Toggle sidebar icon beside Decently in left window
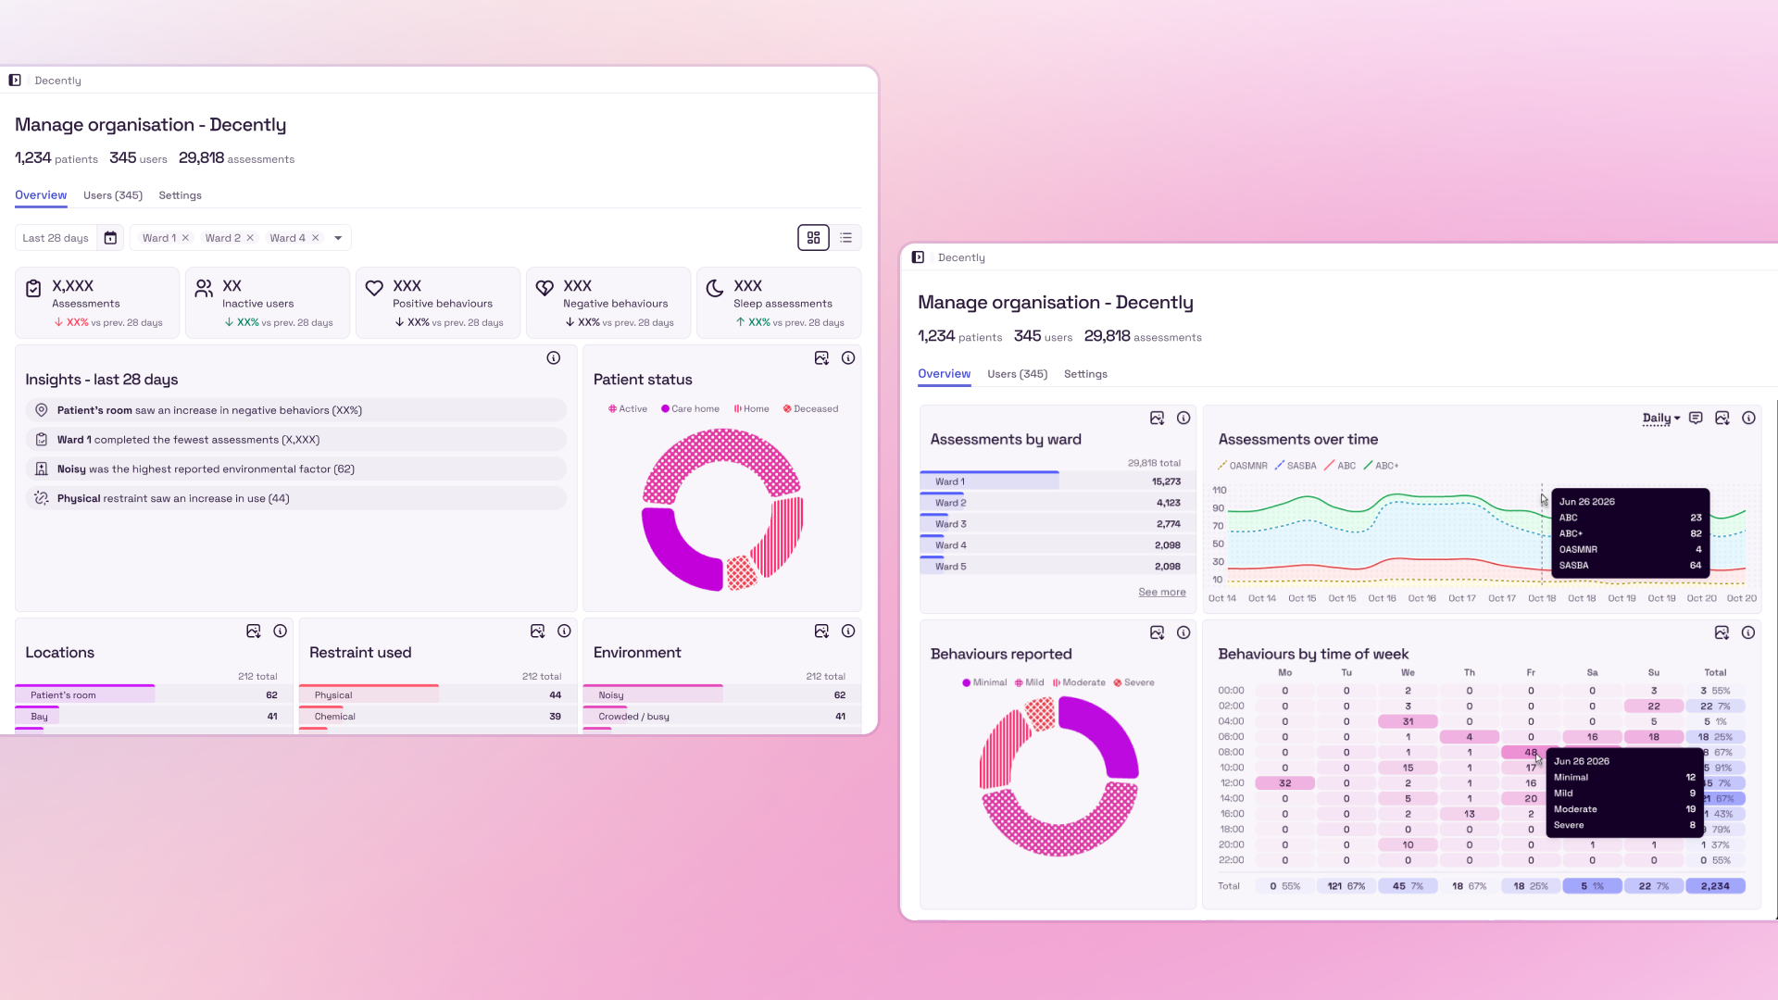 point(15,81)
